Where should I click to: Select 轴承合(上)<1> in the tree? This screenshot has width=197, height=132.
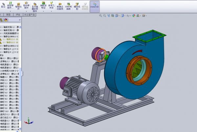(10, 49)
